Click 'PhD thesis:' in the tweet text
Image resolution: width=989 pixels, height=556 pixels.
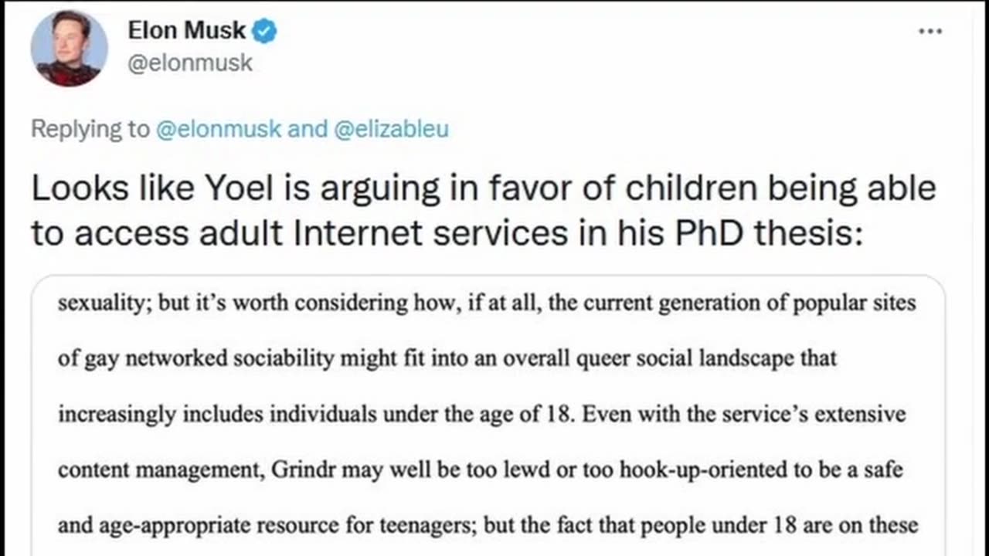pos(769,234)
